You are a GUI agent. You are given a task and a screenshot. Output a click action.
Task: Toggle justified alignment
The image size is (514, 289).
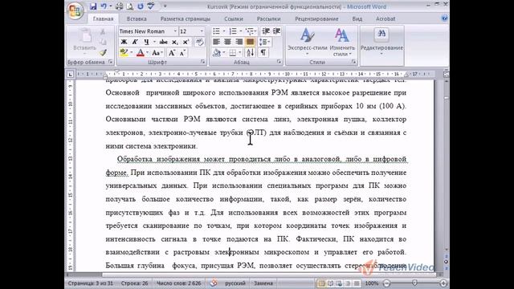pos(250,42)
